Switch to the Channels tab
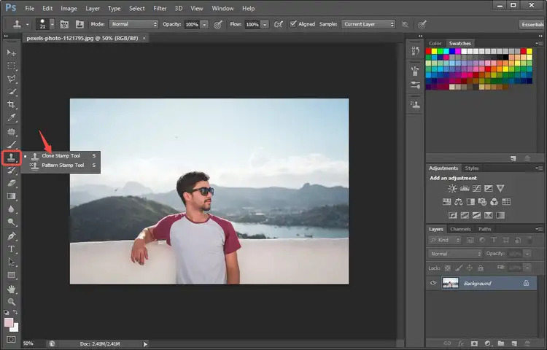The image size is (547, 350). point(460,229)
